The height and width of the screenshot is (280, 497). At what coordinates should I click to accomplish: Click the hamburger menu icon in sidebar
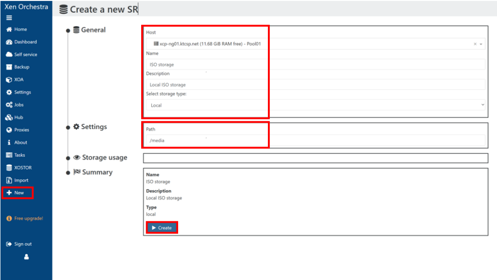(x=9, y=18)
